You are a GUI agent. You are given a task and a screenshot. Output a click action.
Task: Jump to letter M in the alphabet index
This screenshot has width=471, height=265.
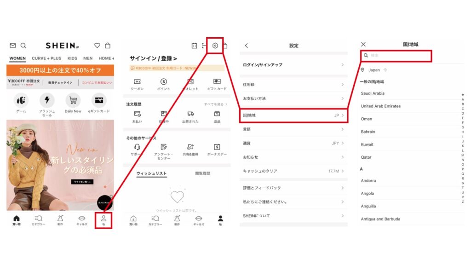point(463,156)
